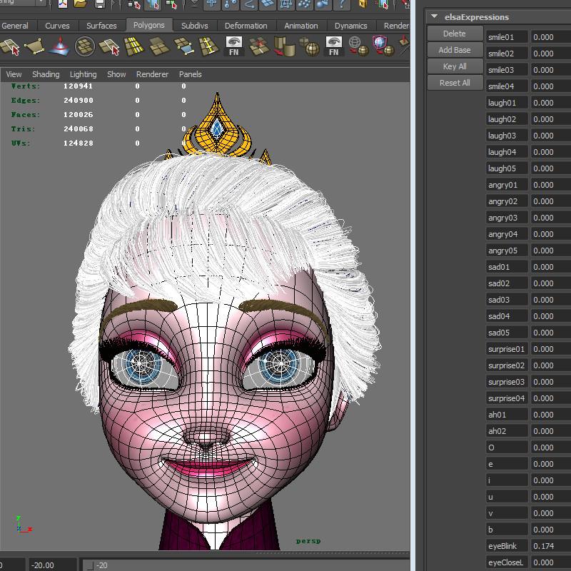The width and height of the screenshot is (571, 571).
Task: Click the yellow cylinder icon on the shelf
Action: [x=285, y=48]
